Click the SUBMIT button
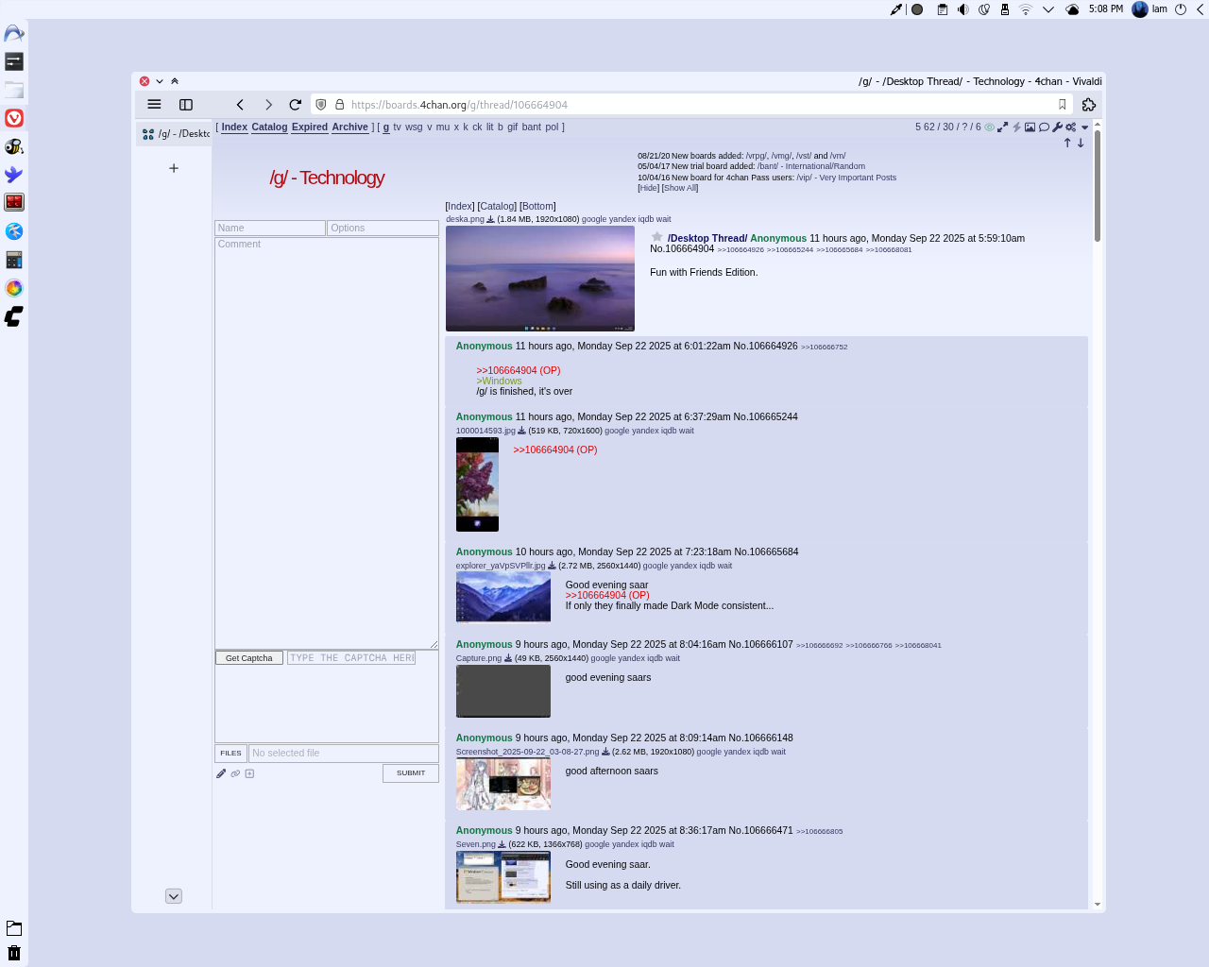 [x=411, y=773]
